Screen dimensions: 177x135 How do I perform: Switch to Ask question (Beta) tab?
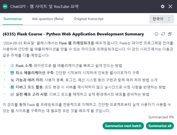tap(48, 19)
